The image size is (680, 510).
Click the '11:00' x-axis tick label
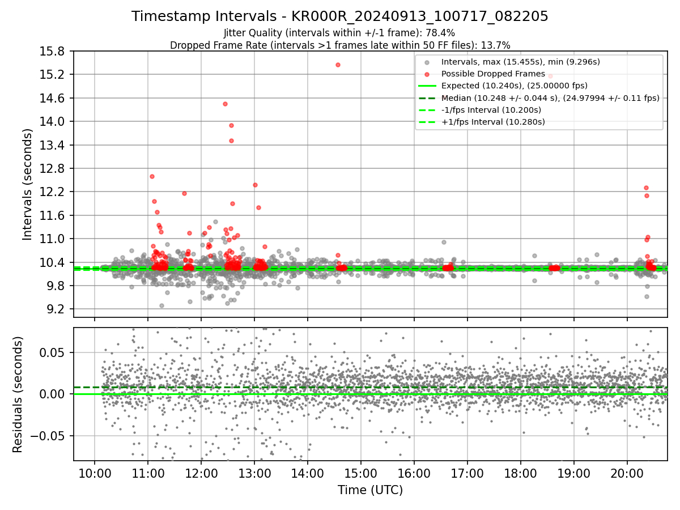tap(147, 473)
